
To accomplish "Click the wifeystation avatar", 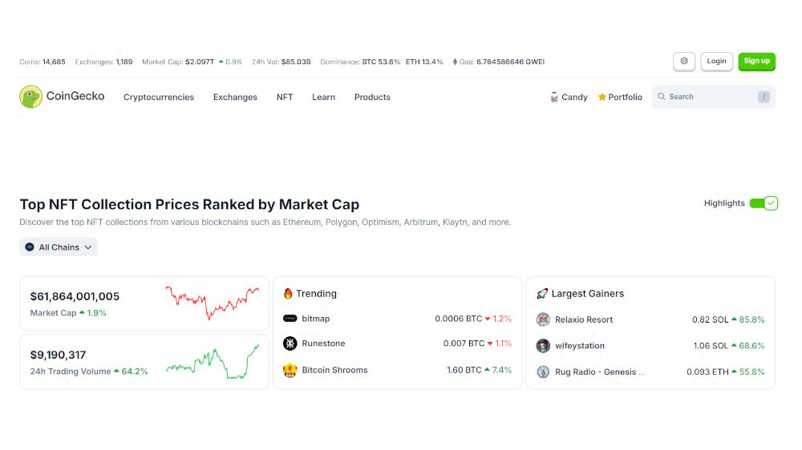I will (x=543, y=346).
